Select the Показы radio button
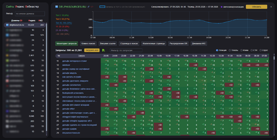This screenshot has width=277, height=140. point(230,50)
